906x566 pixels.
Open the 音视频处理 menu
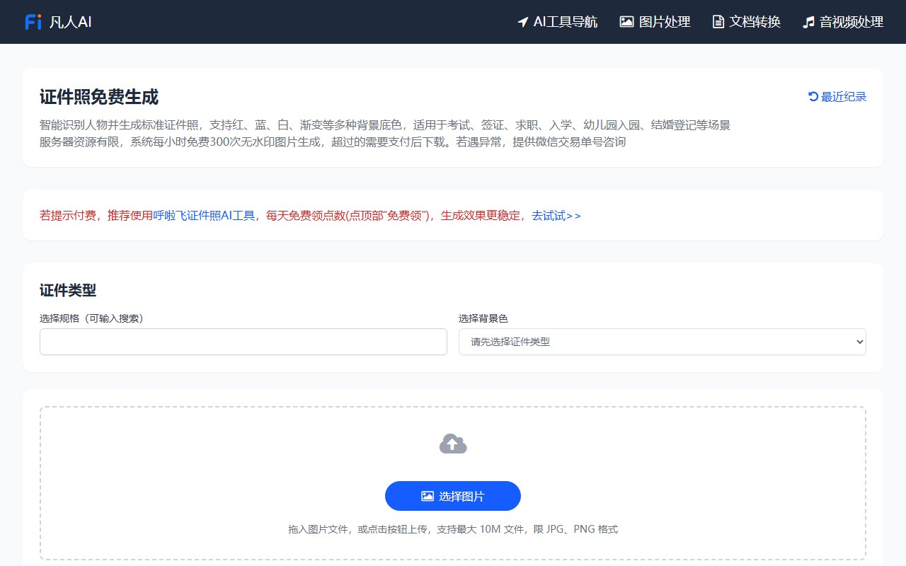[x=843, y=22]
